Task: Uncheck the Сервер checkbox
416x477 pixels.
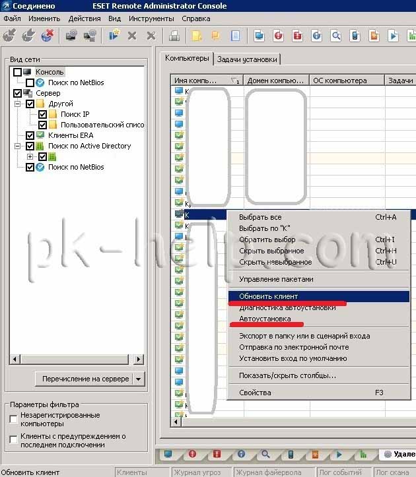Action: 17,93
